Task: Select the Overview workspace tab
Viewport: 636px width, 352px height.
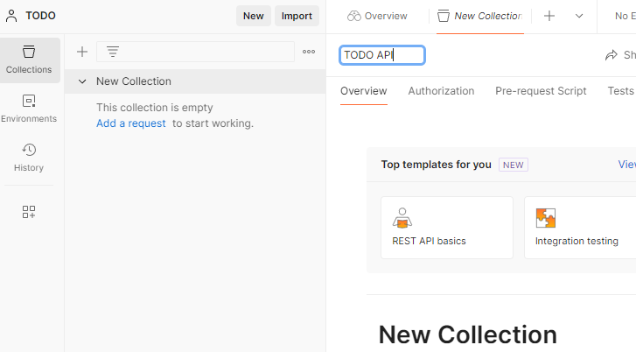Action: point(377,16)
